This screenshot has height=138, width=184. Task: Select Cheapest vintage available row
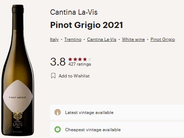click(x=117, y=129)
